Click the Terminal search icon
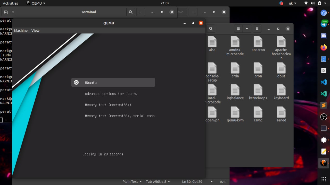The height and width of the screenshot is (185, 330). (x=131, y=12)
